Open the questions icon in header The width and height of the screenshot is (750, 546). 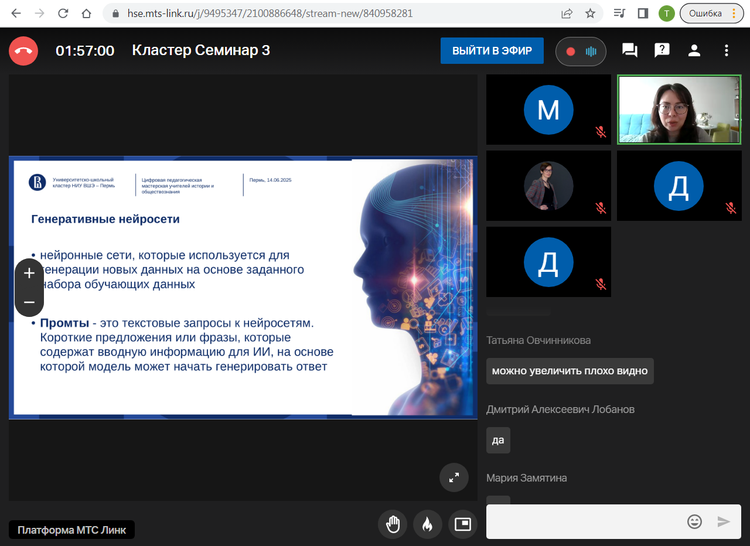(x=662, y=51)
